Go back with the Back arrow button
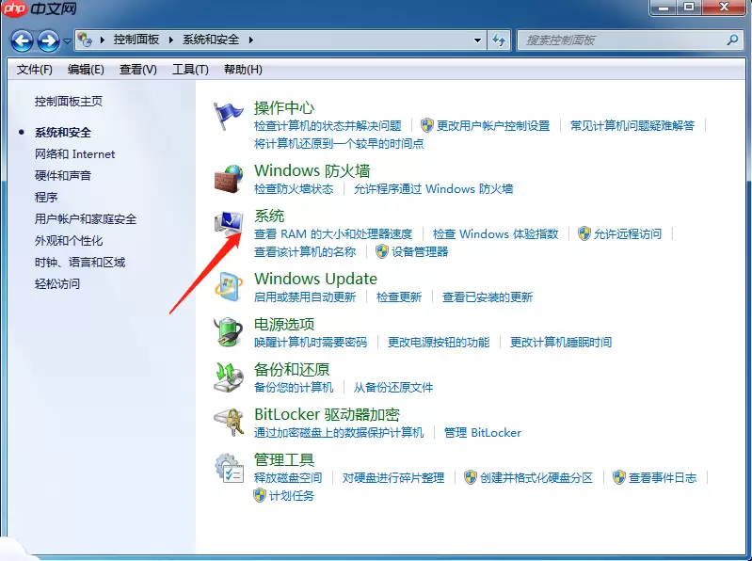 coord(22,40)
